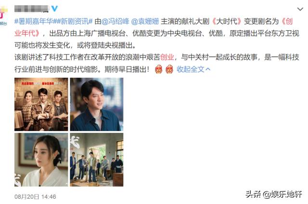
Task: Click the blue verified V badge
Action: [x=54, y=9]
